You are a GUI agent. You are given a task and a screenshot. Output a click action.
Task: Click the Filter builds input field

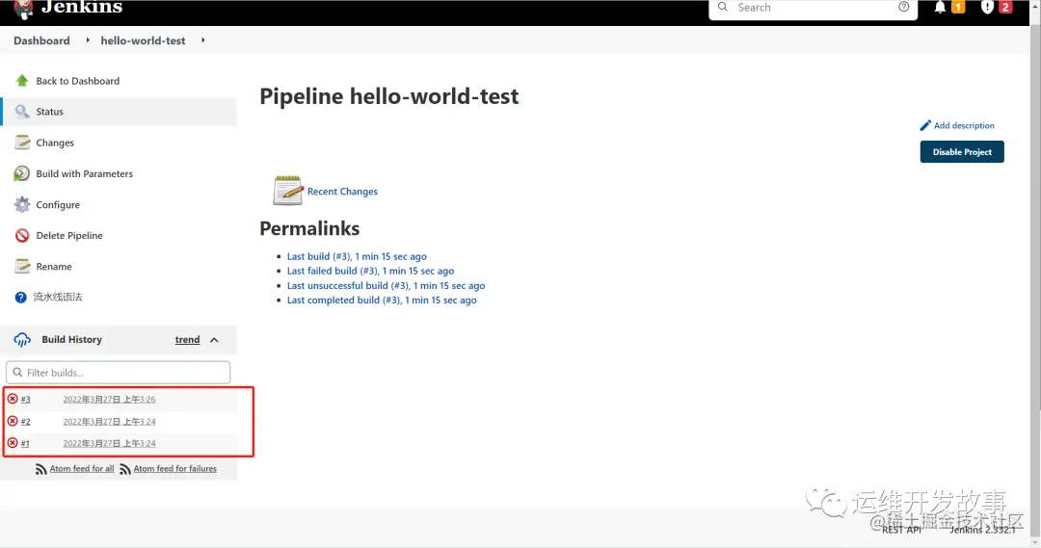(x=119, y=372)
